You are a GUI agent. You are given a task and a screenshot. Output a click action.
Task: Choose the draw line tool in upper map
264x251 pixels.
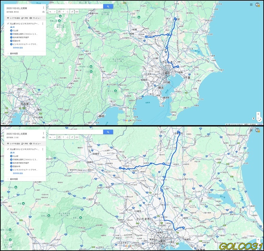coord(67,12)
